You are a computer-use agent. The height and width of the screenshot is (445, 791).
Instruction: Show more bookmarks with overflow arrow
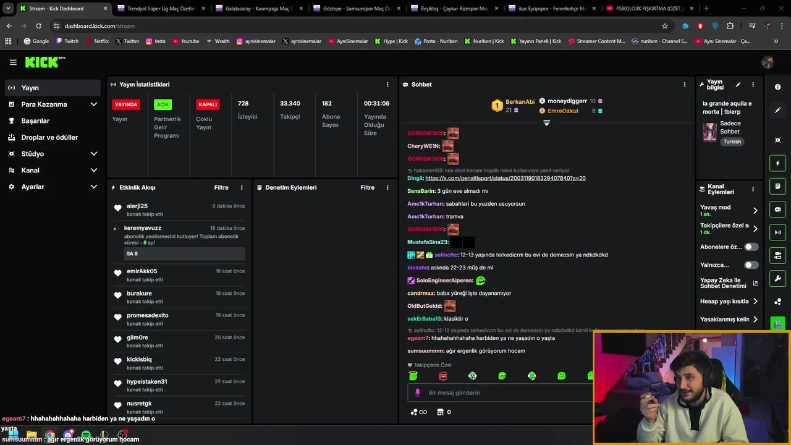tap(776, 41)
